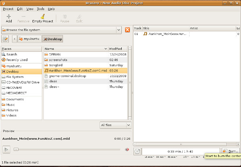Click the disc size icon beside the capacity bar
This screenshot has width=241, height=167.
[x=137, y=151]
